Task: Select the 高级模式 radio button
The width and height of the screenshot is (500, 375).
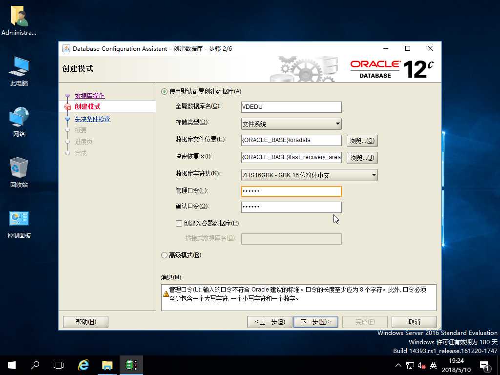Action: click(164, 255)
